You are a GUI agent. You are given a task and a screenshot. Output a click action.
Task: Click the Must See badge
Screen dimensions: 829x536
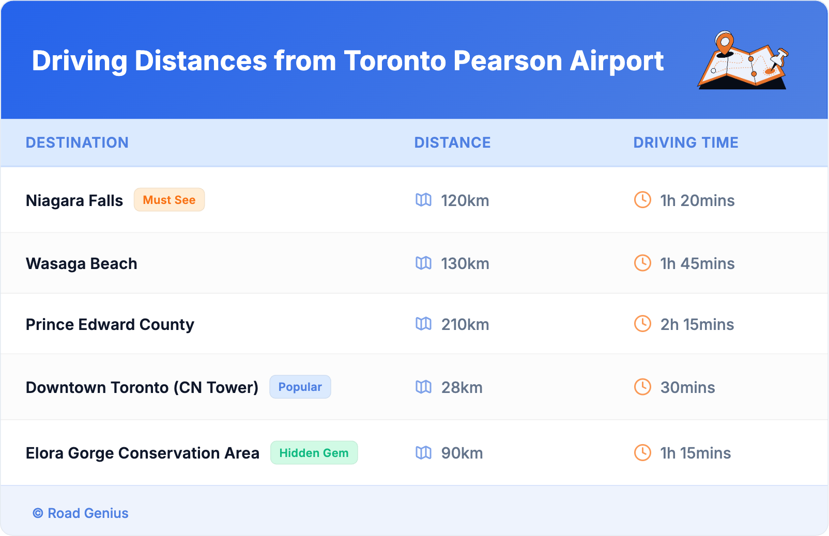click(169, 200)
